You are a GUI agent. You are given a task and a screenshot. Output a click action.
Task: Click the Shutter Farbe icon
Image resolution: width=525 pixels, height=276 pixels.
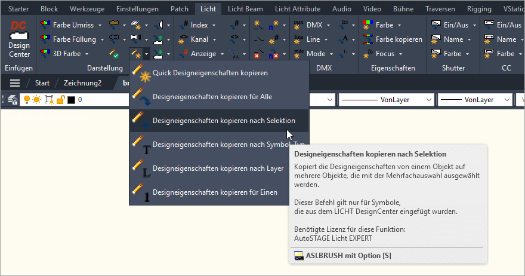(436, 54)
